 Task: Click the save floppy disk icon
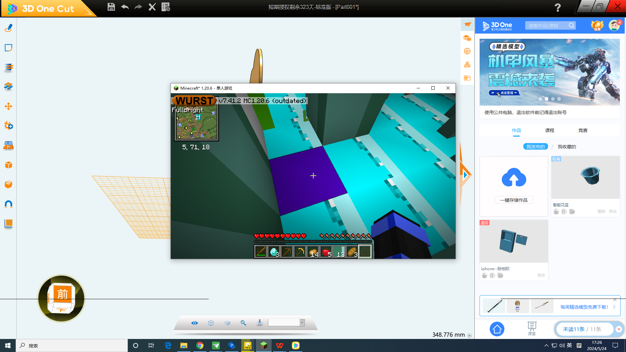coord(111,7)
